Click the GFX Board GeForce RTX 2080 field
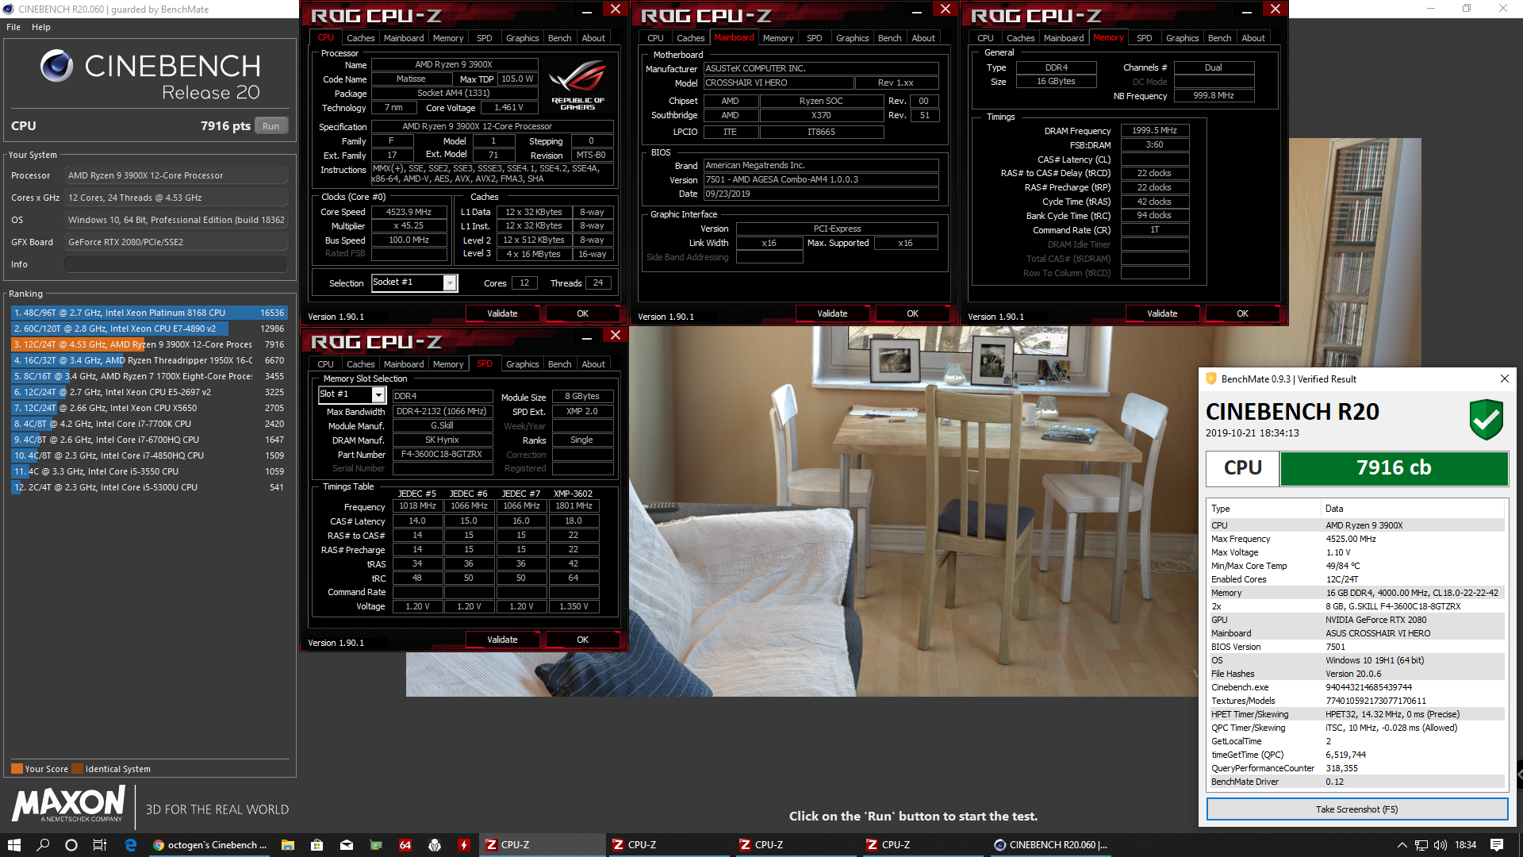This screenshot has width=1523, height=857. pyautogui.click(x=176, y=242)
